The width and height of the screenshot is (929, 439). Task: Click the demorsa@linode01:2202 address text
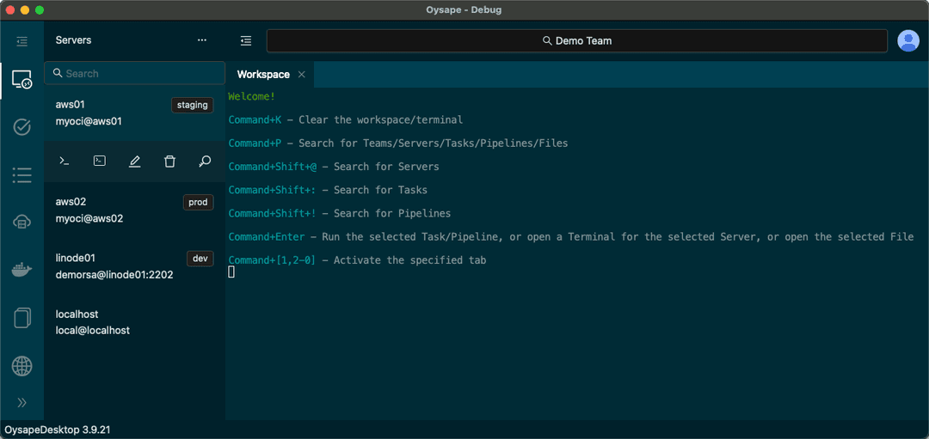coord(114,275)
